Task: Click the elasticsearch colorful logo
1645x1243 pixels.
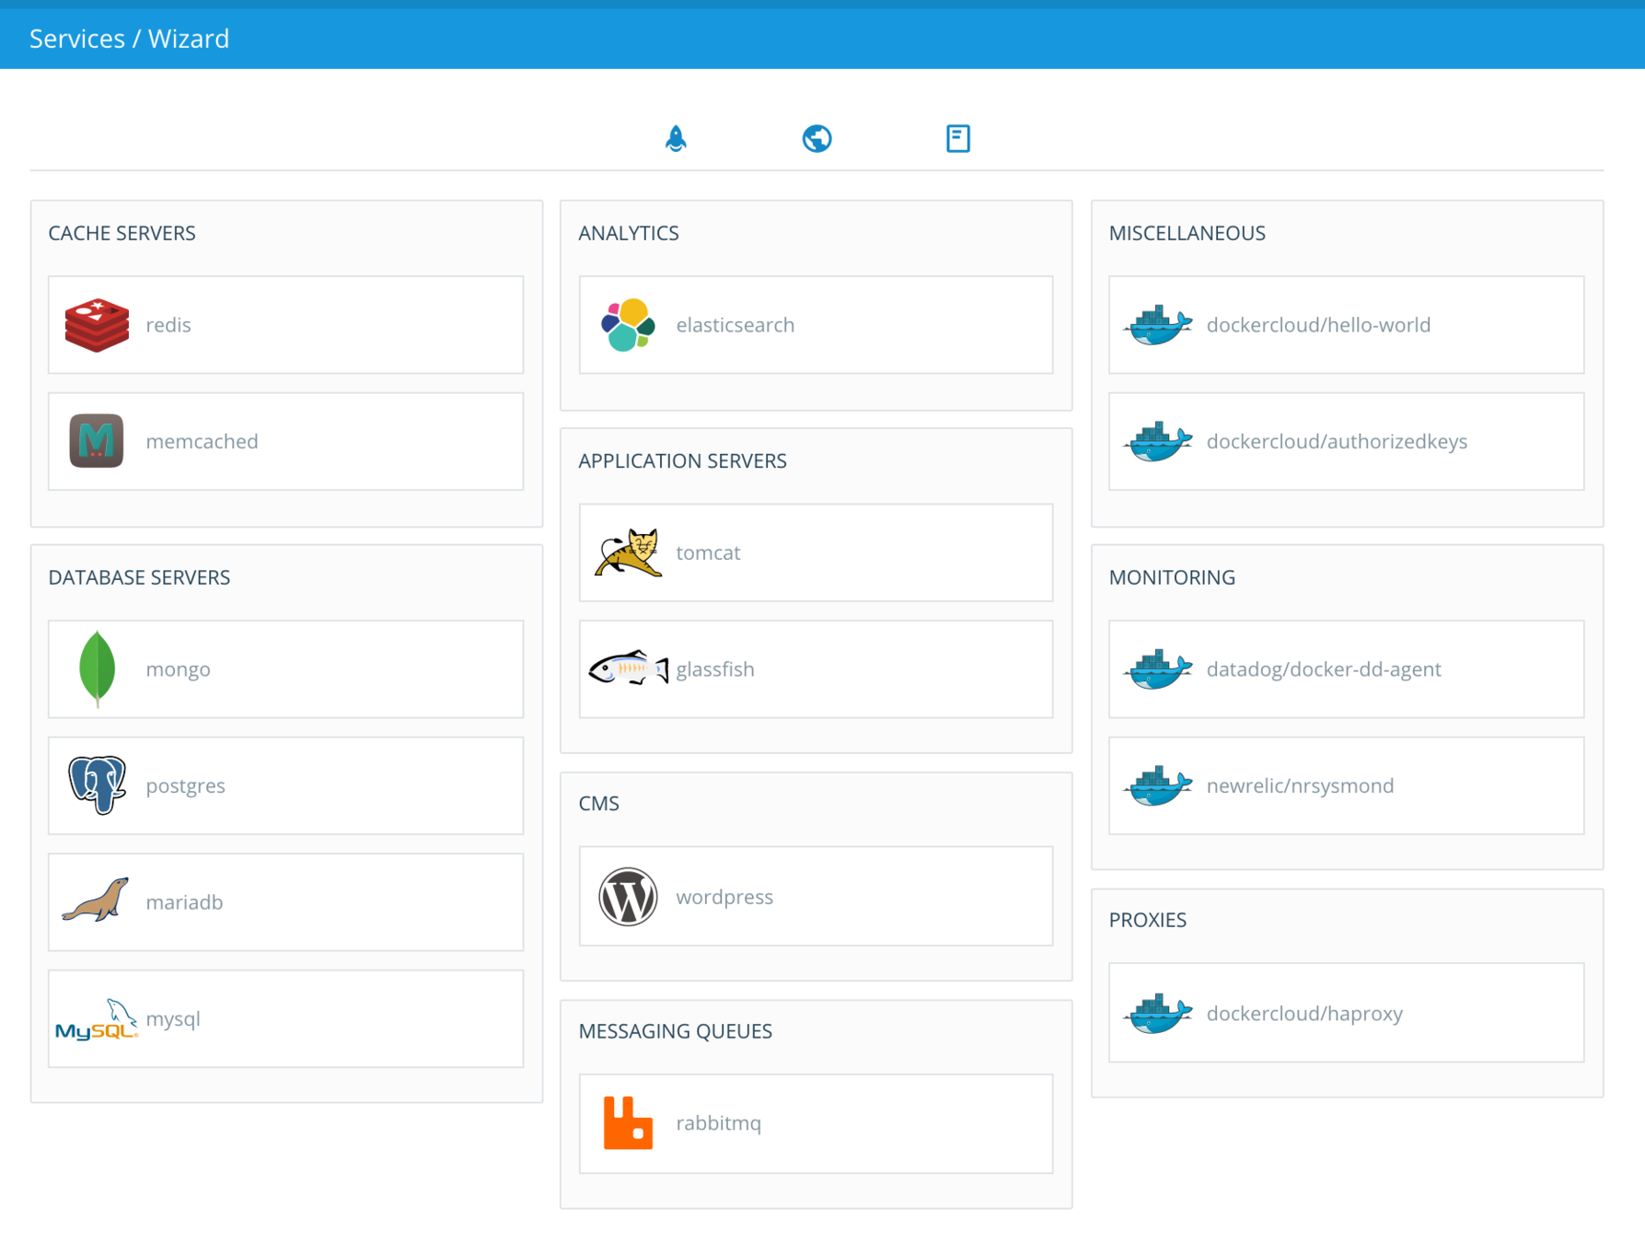Action: click(x=628, y=325)
